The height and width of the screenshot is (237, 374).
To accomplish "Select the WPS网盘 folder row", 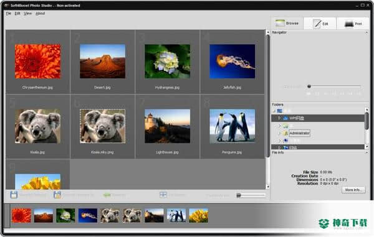I will tap(318, 118).
